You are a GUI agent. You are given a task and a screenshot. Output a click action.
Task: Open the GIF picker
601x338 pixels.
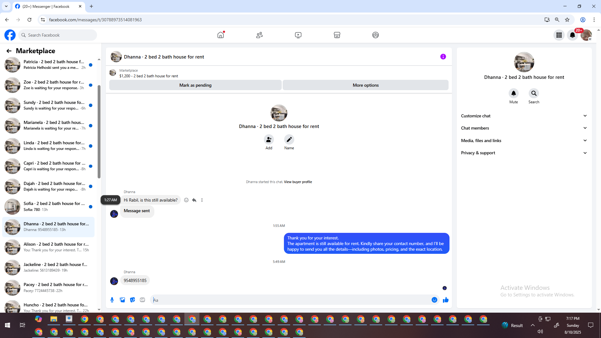tap(142, 300)
